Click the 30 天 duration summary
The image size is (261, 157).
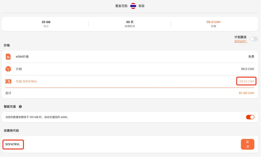tap(130, 24)
